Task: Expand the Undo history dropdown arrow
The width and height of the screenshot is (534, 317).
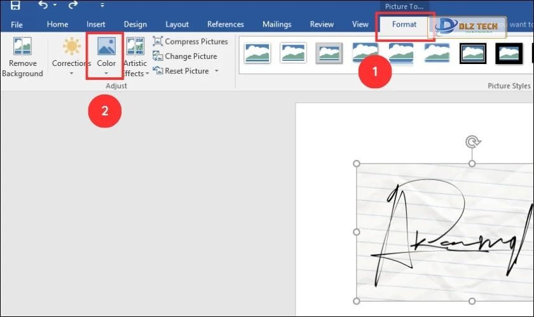Action: 56,6
